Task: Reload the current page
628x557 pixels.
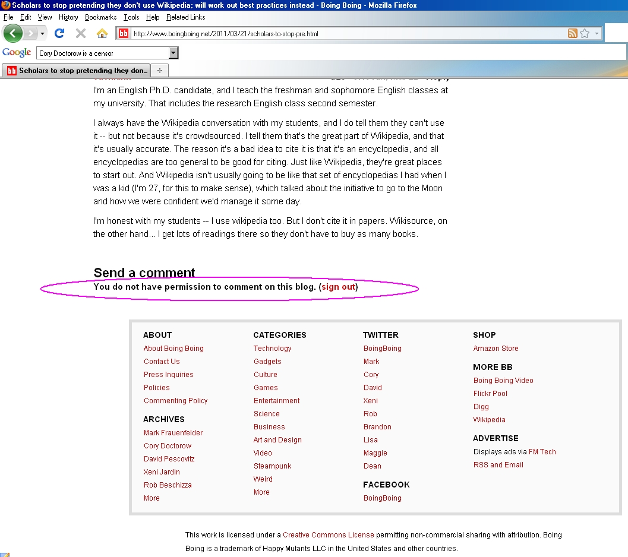Action: (59, 33)
